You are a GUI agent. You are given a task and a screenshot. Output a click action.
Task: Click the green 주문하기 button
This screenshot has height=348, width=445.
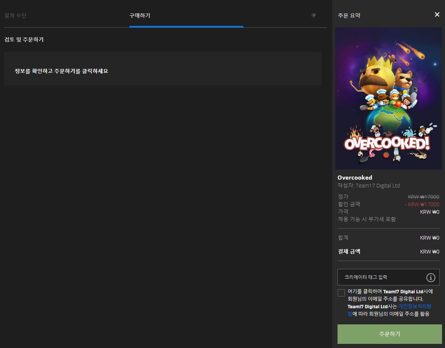click(x=389, y=334)
